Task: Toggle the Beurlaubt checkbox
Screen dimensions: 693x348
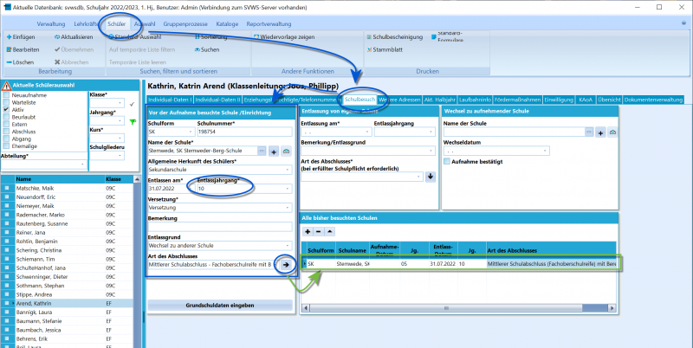Action: click(x=6, y=117)
